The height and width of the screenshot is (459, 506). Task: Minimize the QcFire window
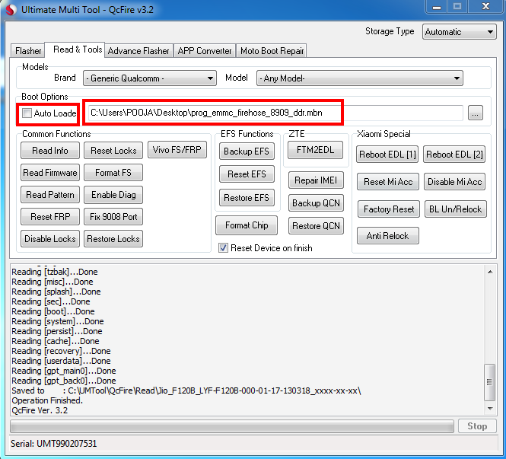(x=436, y=6)
